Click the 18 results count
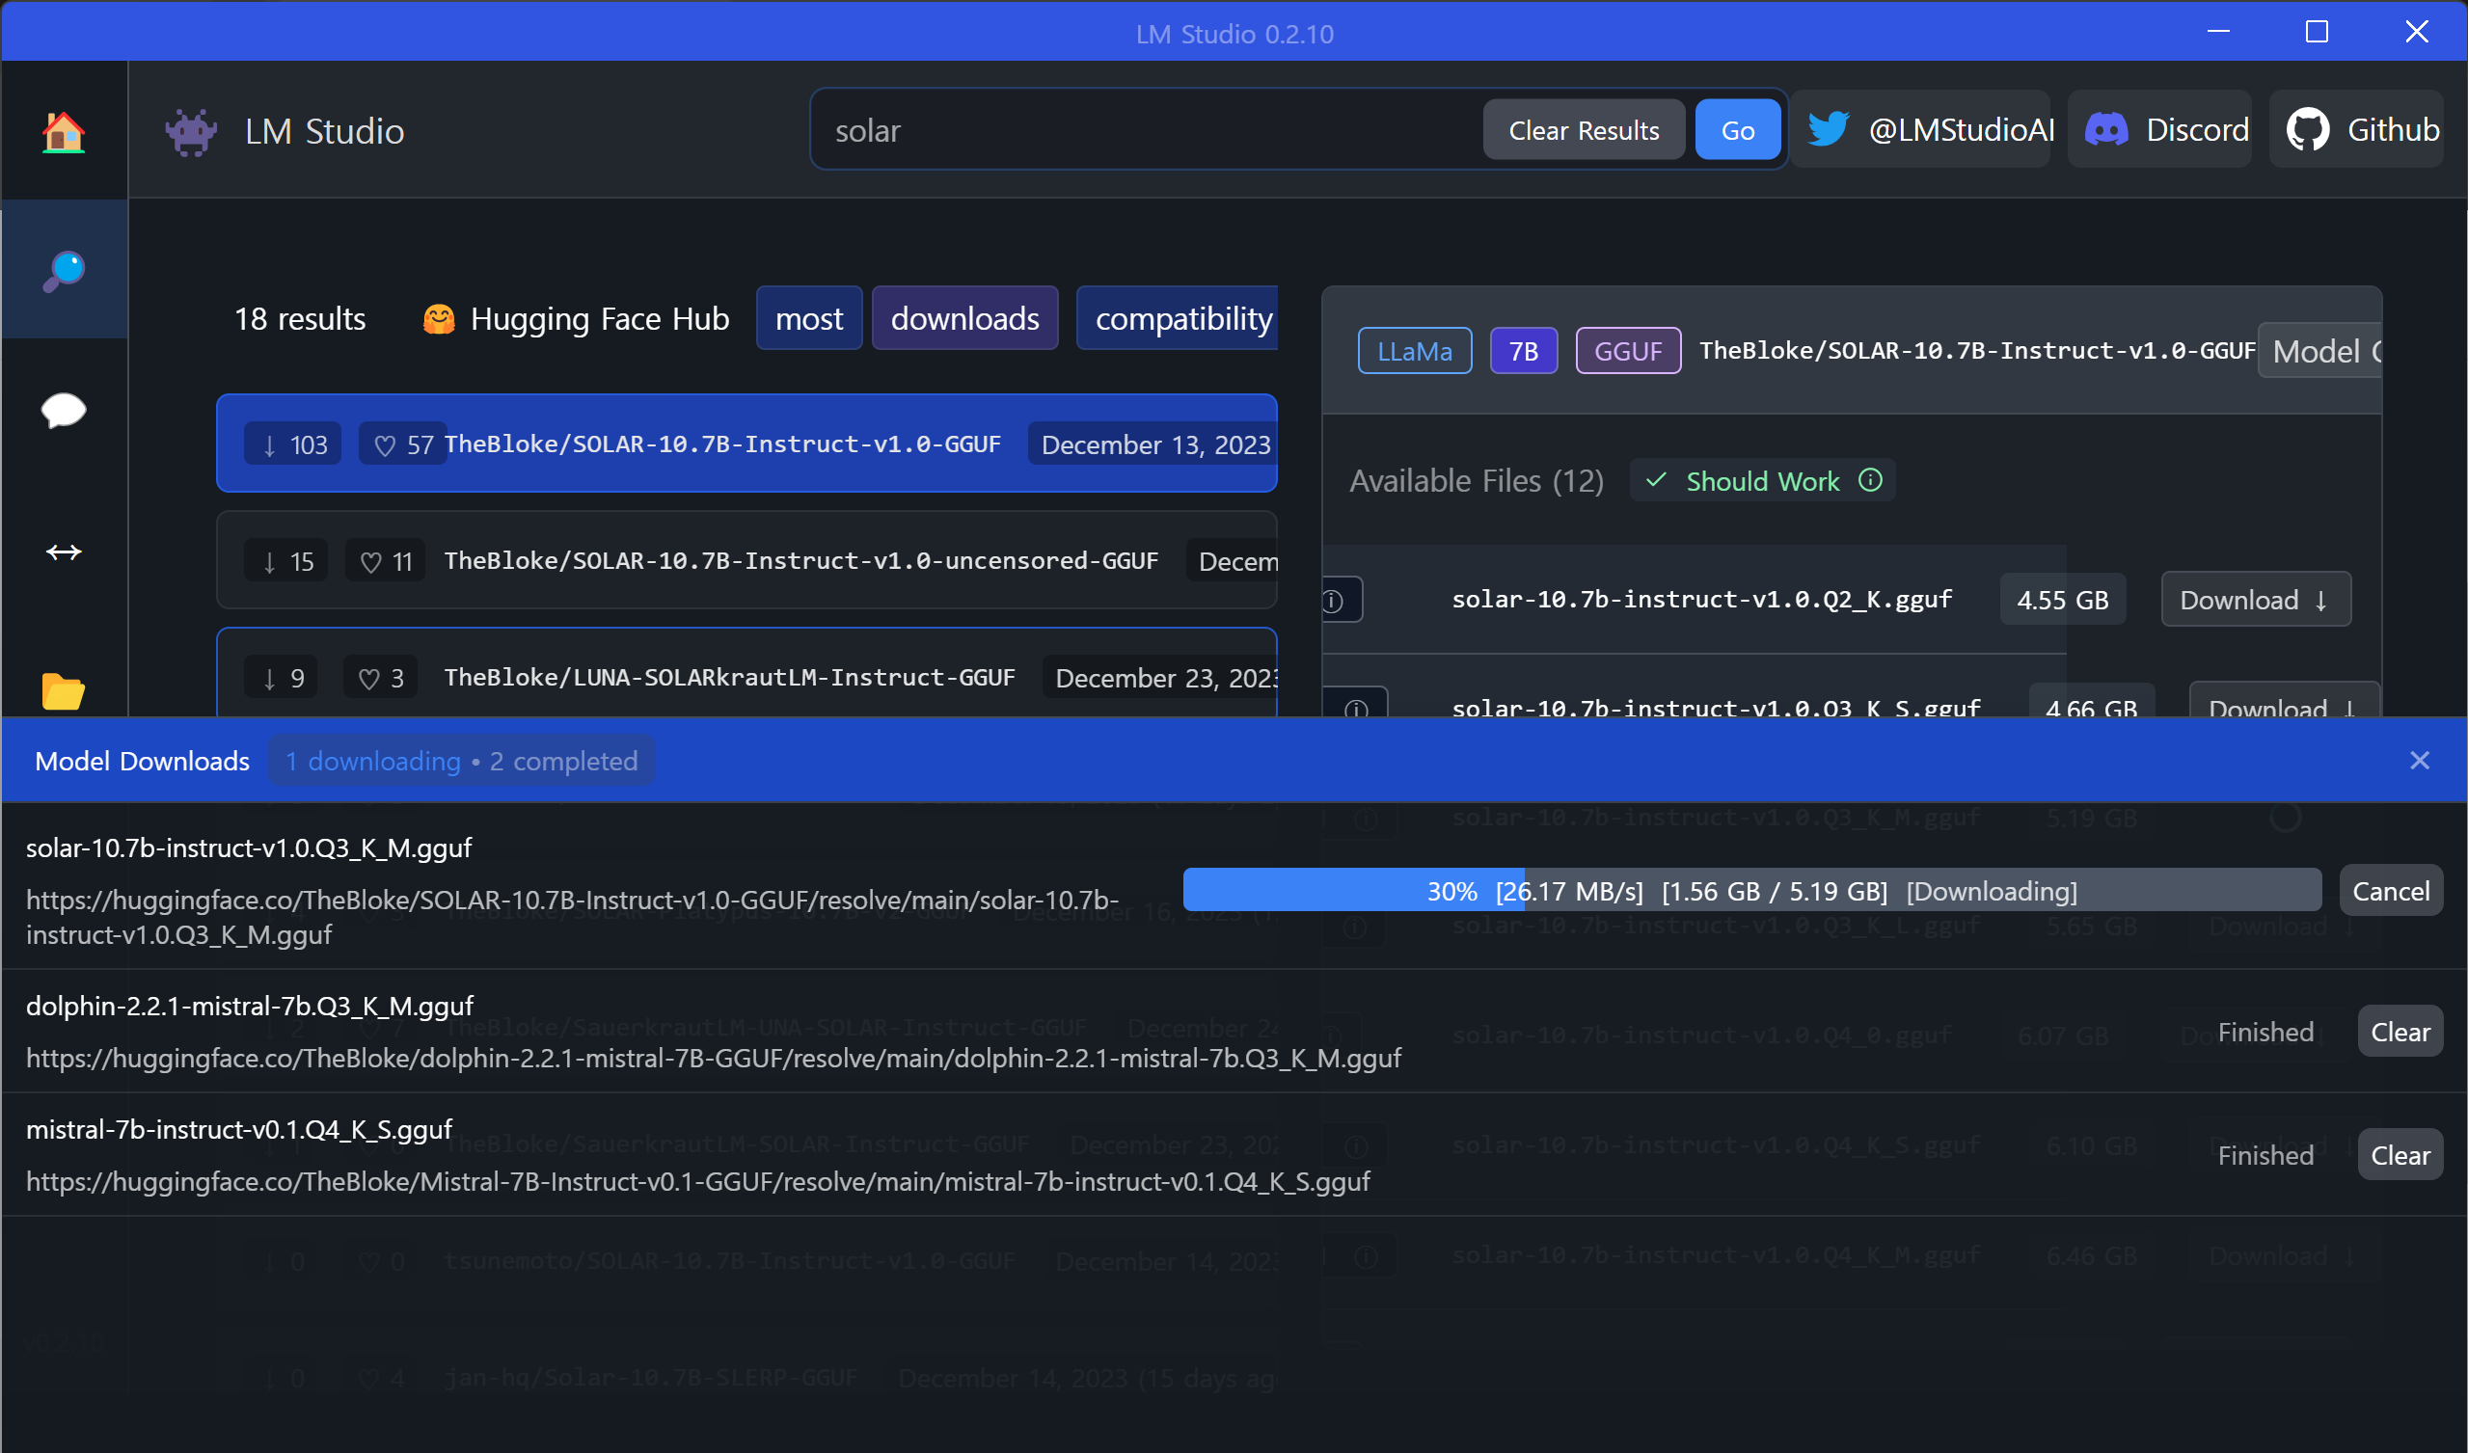The height and width of the screenshot is (1453, 2468). pyautogui.click(x=300, y=319)
